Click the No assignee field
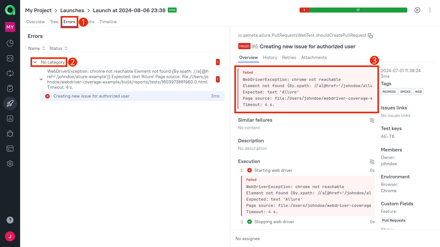Screen dimensions: 440x247 click(x=248, y=239)
